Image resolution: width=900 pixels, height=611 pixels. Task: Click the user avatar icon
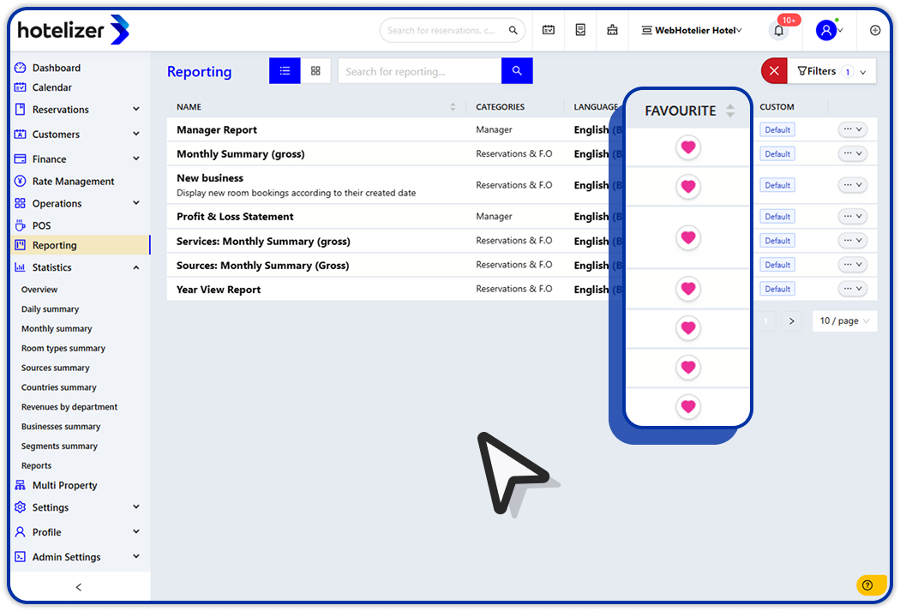pyautogui.click(x=825, y=31)
